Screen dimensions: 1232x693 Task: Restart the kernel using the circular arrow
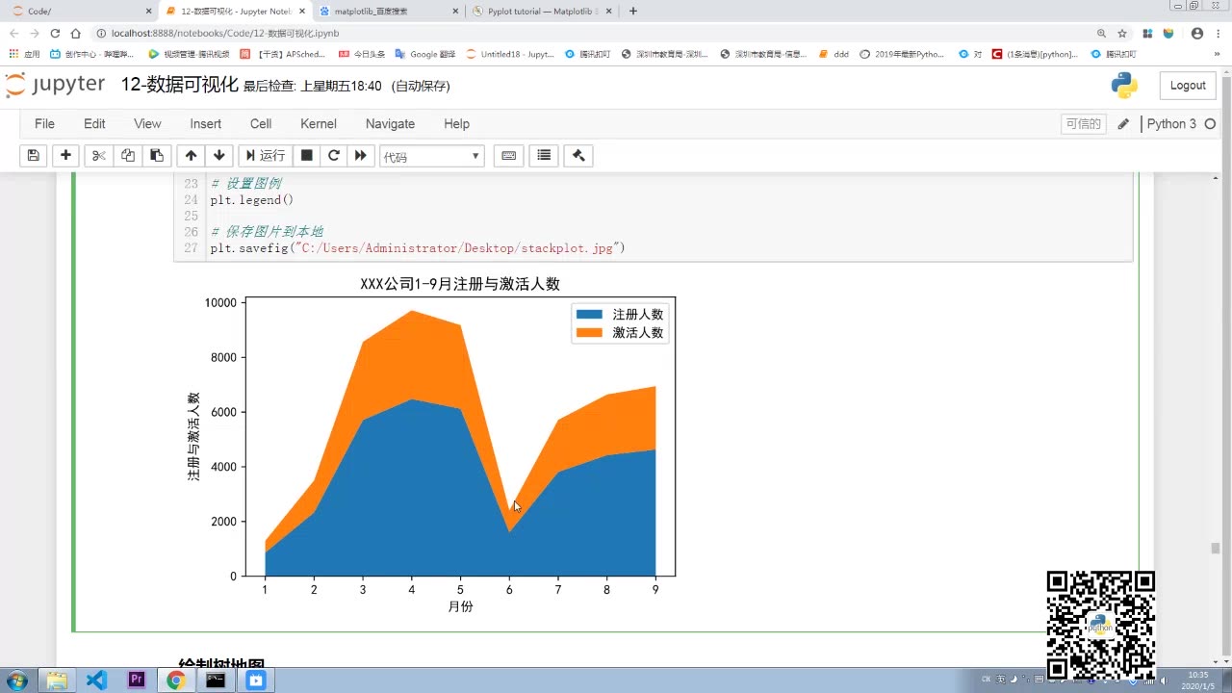(x=334, y=156)
